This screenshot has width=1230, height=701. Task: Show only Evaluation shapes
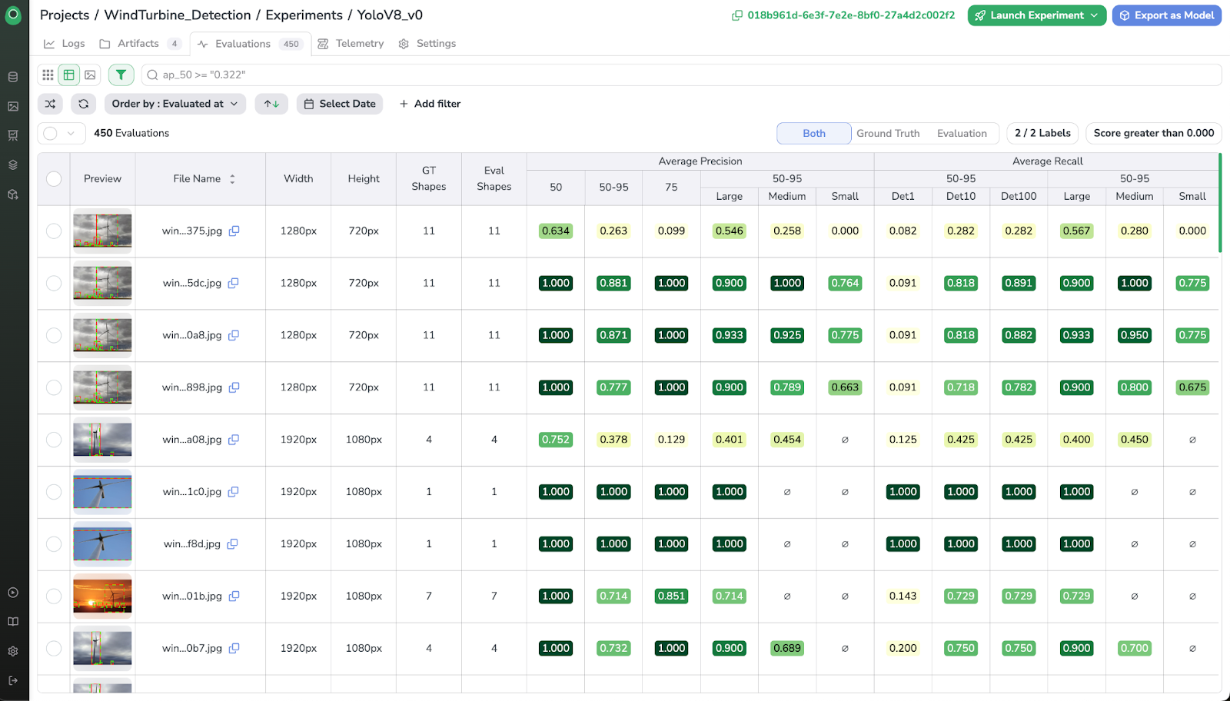[962, 133]
